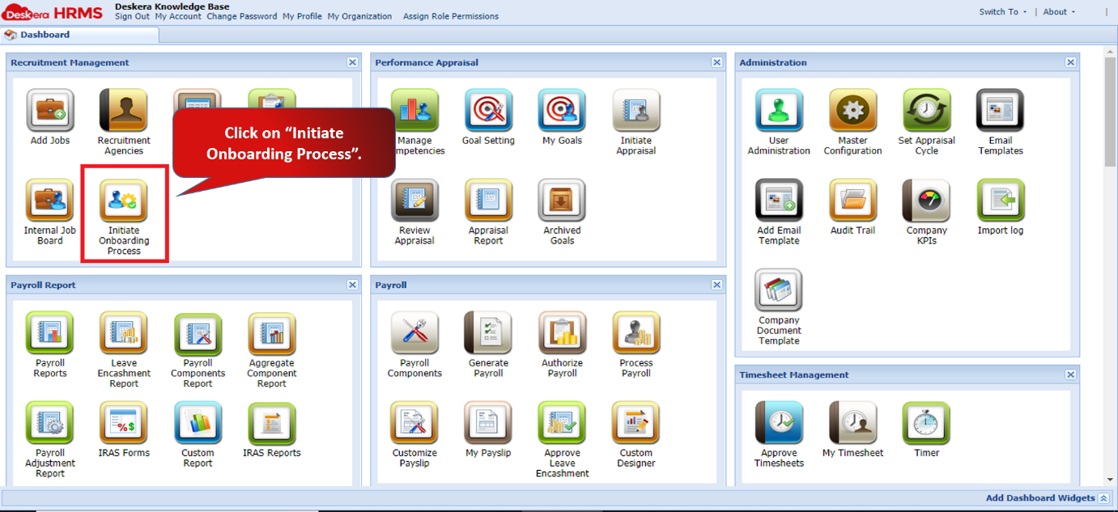The width and height of the screenshot is (1118, 512).
Task: Click the vertical scrollbar thumb
Action: (1110, 112)
